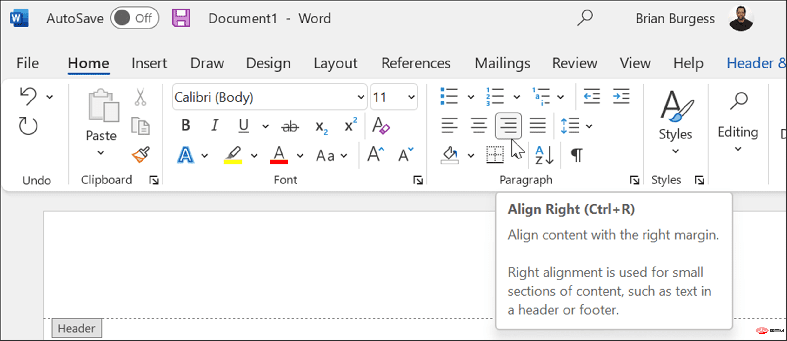This screenshot has width=787, height=341.
Task: Toggle AutoSave on
Action: [135, 18]
